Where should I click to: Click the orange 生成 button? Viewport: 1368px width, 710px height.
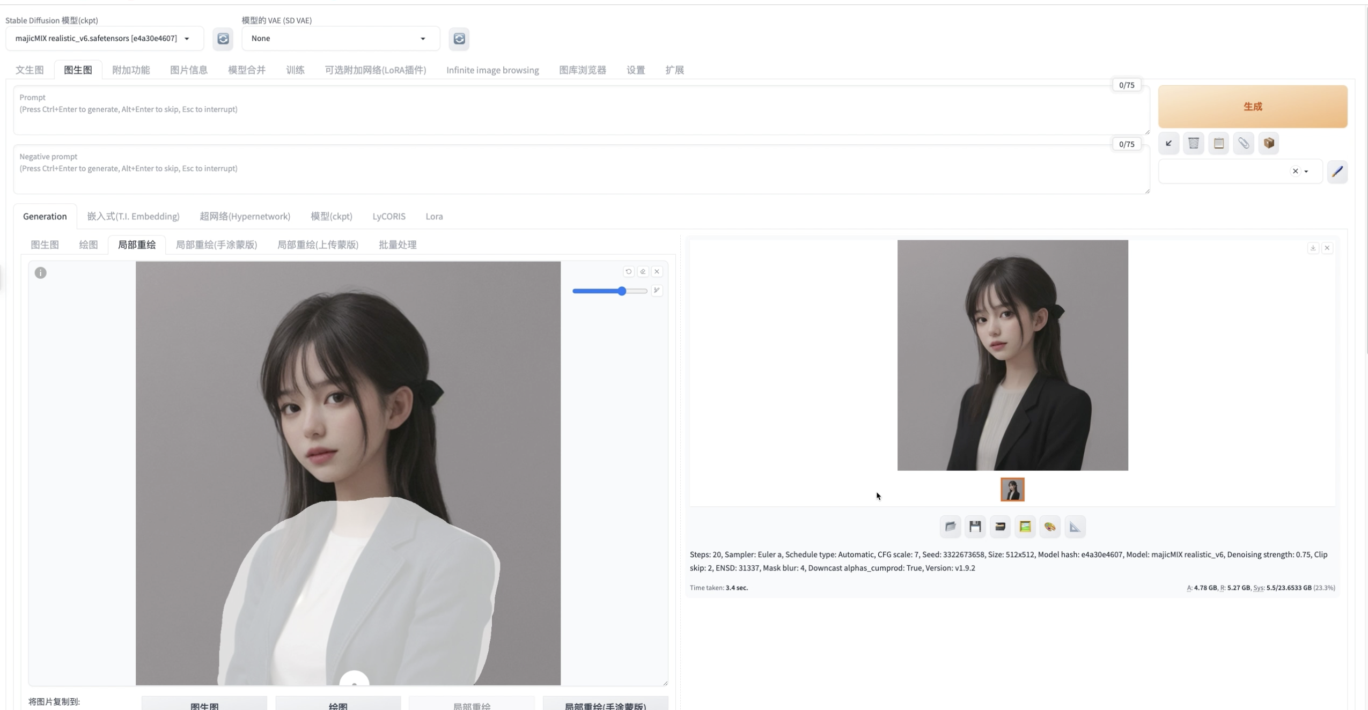pyautogui.click(x=1253, y=106)
